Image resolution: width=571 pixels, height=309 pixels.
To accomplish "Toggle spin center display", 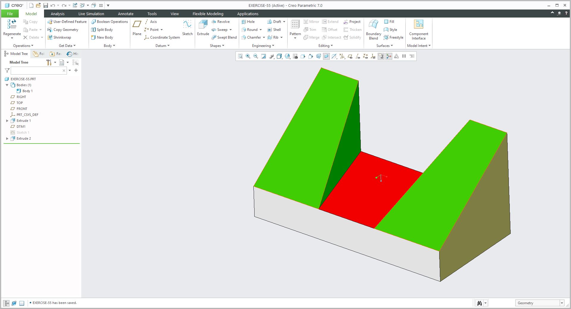I will pos(389,56).
